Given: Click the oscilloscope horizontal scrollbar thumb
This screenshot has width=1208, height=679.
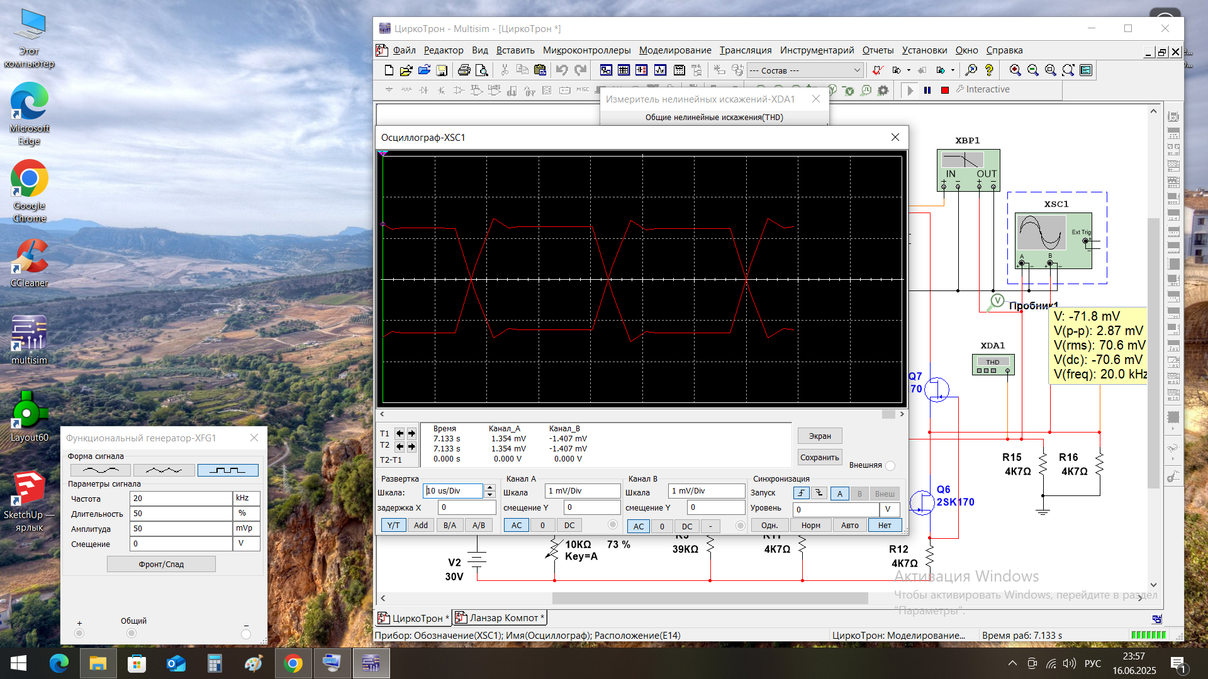Looking at the screenshot, I should (x=888, y=414).
